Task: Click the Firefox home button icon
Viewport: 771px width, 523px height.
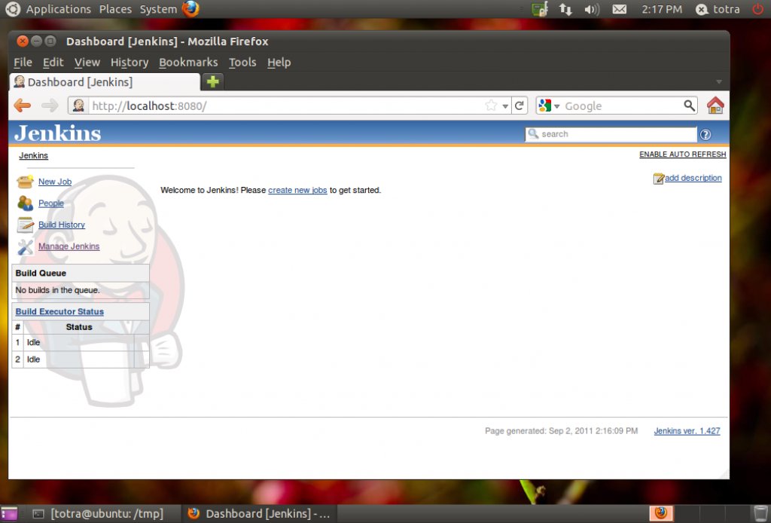Action: pos(715,106)
